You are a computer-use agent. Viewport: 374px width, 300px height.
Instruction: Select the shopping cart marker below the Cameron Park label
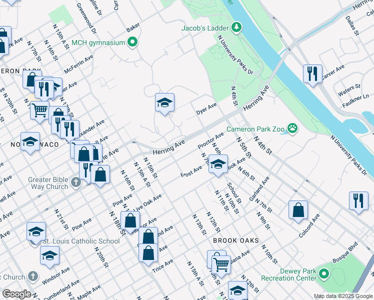[x=39, y=110]
